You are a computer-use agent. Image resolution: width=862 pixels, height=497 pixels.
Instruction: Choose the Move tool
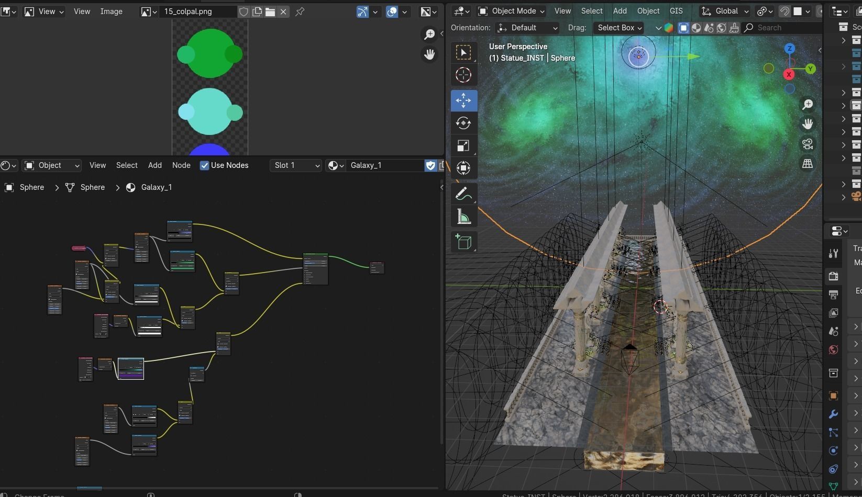(x=463, y=100)
